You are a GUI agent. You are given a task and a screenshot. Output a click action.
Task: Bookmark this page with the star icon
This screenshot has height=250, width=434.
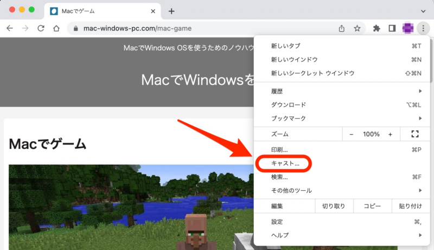click(x=357, y=28)
